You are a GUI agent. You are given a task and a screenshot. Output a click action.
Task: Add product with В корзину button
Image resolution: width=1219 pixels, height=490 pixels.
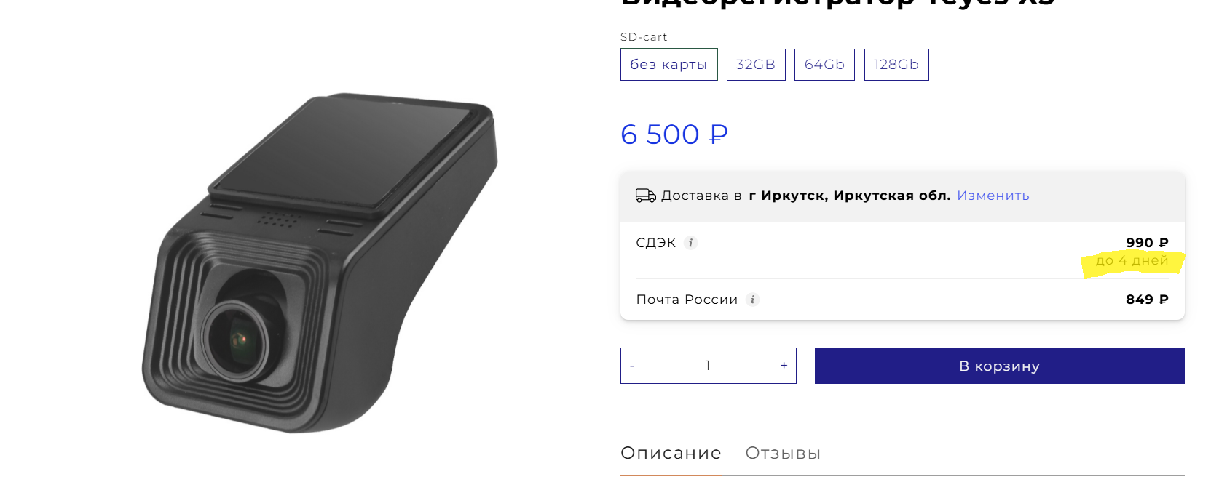[1000, 366]
